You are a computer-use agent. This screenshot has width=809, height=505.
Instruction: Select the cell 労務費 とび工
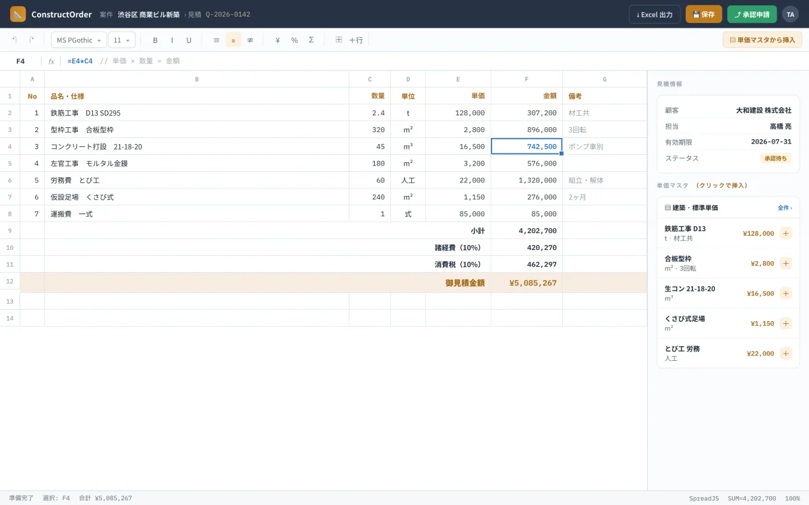tap(197, 180)
